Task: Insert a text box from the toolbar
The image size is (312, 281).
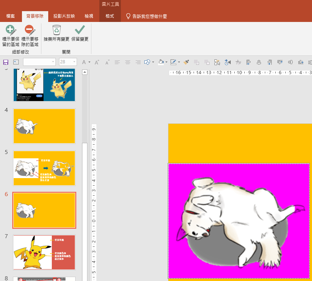Action: click(x=16, y=62)
